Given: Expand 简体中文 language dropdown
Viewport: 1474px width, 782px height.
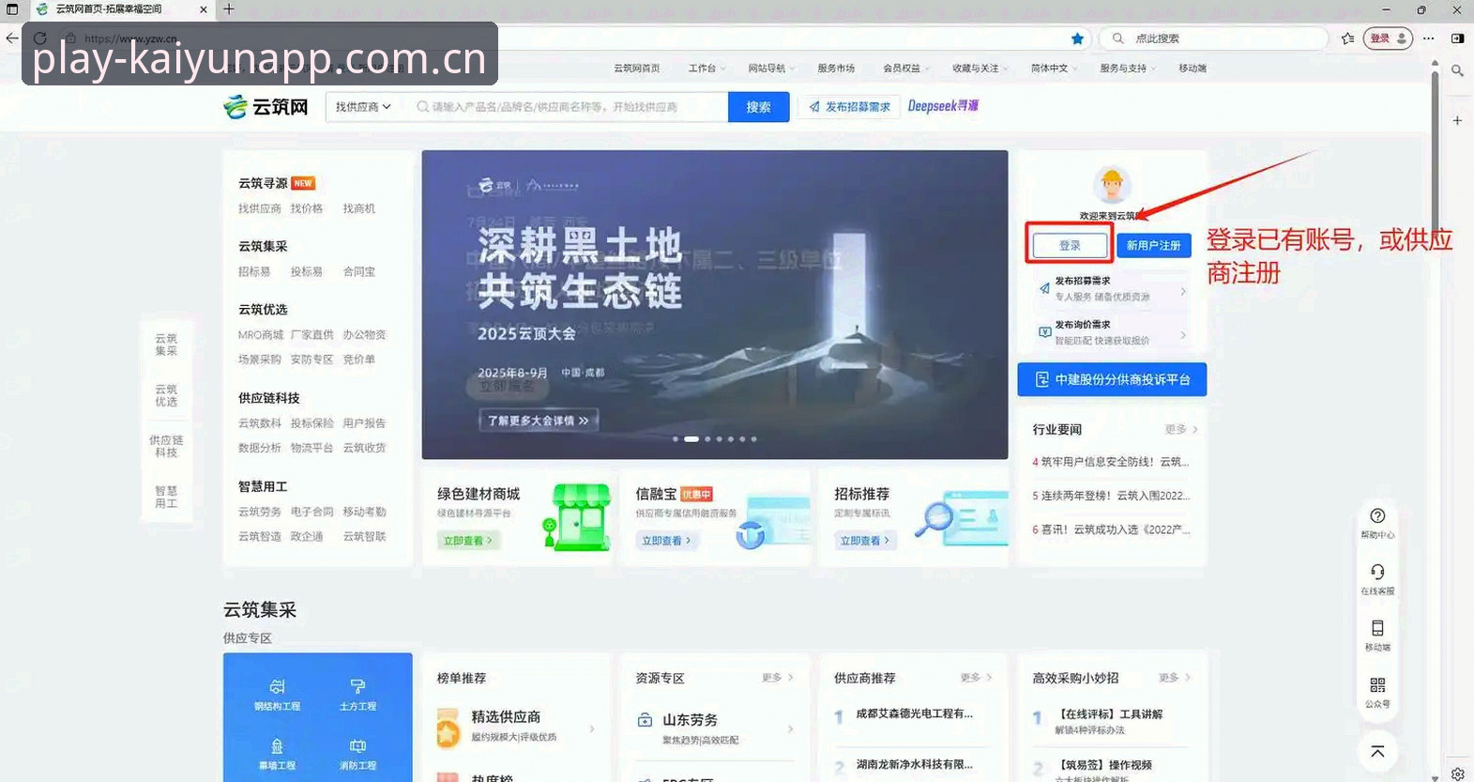Looking at the screenshot, I should click(x=1054, y=69).
